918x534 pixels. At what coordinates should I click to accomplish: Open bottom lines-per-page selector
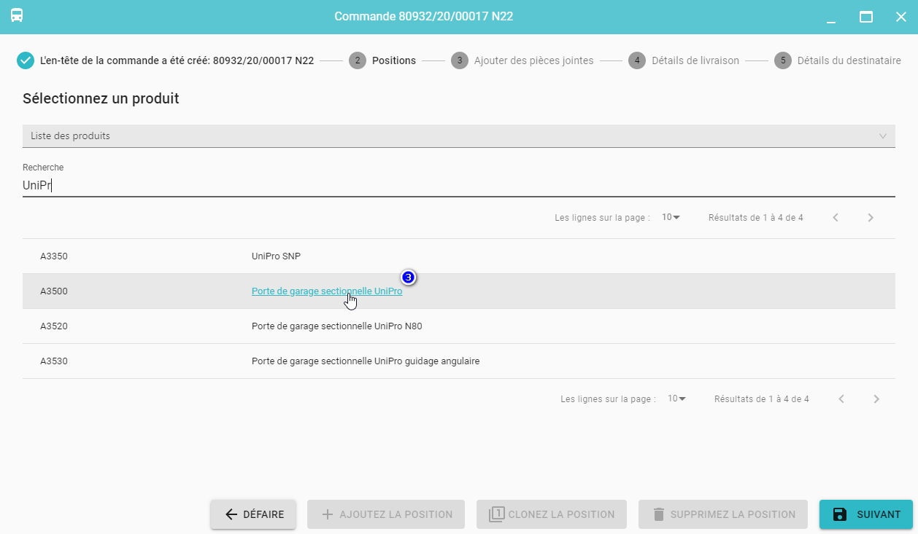coord(676,399)
